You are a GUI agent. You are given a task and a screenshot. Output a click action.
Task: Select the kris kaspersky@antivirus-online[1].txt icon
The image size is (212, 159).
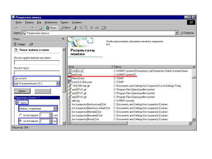pos(70,108)
